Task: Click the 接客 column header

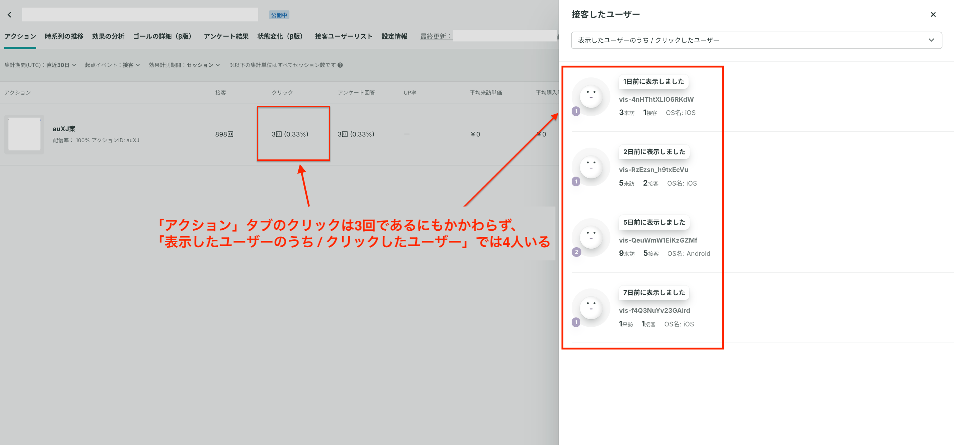Action: click(x=220, y=92)
